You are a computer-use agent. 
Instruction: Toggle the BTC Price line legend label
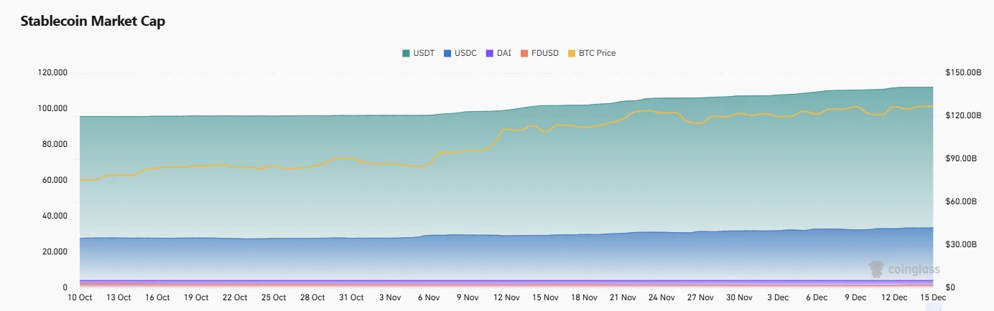coord(597,53)
